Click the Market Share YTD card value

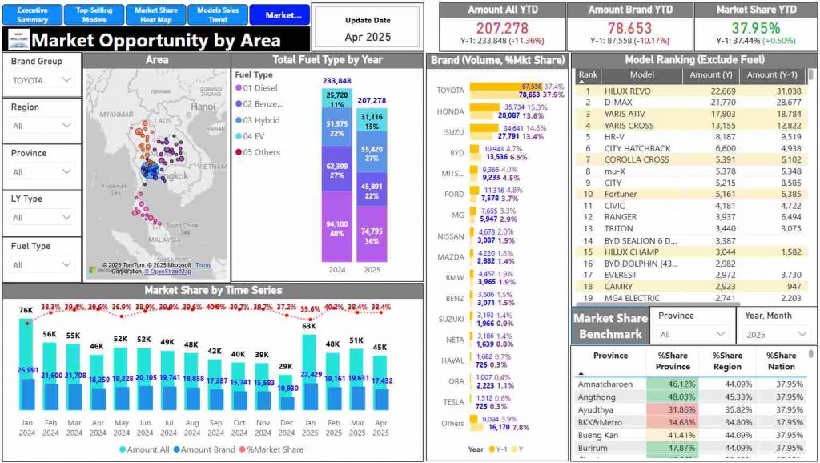click(755, 28)
